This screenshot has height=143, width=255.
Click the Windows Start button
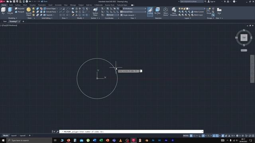3,140
